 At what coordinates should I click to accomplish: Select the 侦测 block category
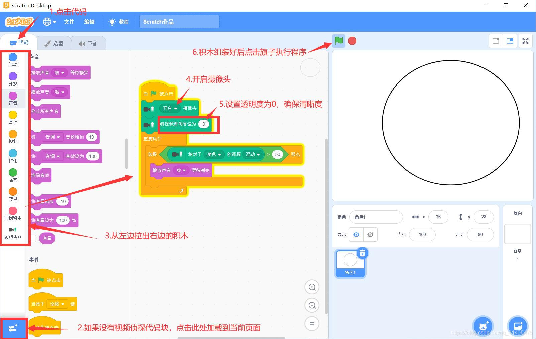13,156
